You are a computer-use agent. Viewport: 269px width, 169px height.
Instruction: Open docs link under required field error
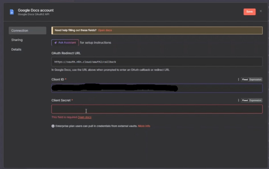click(85, 117)
